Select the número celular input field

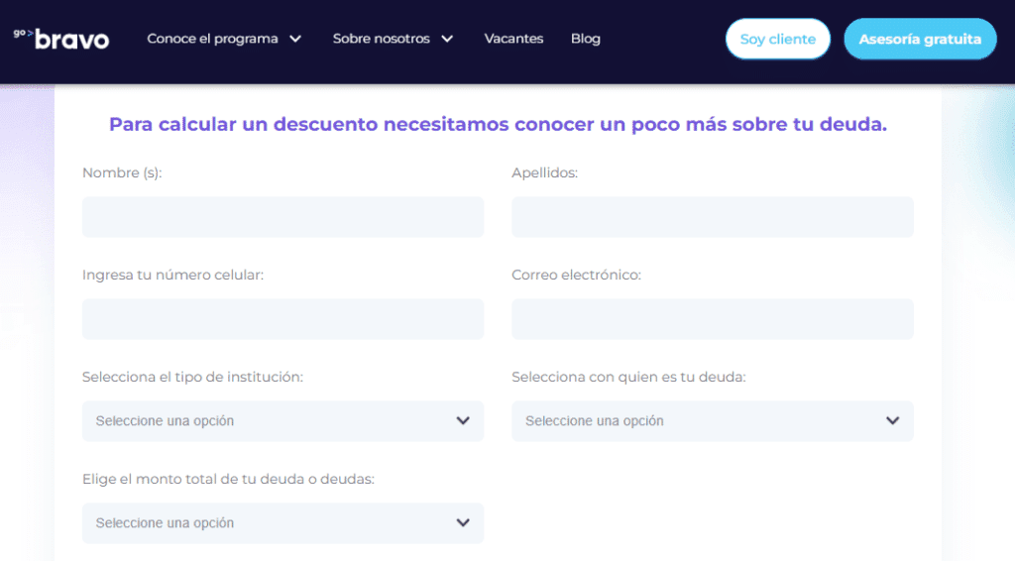click(282, 318)
